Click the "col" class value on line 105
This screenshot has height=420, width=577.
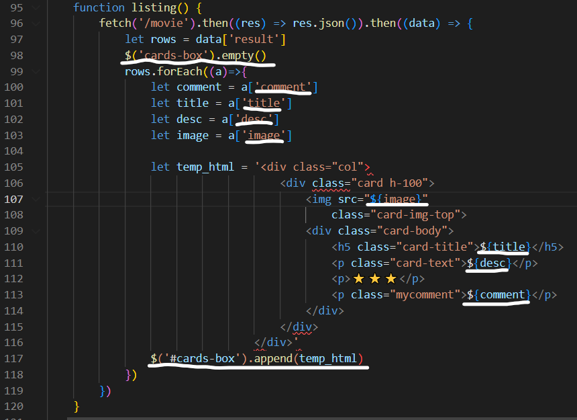point(348,167)
